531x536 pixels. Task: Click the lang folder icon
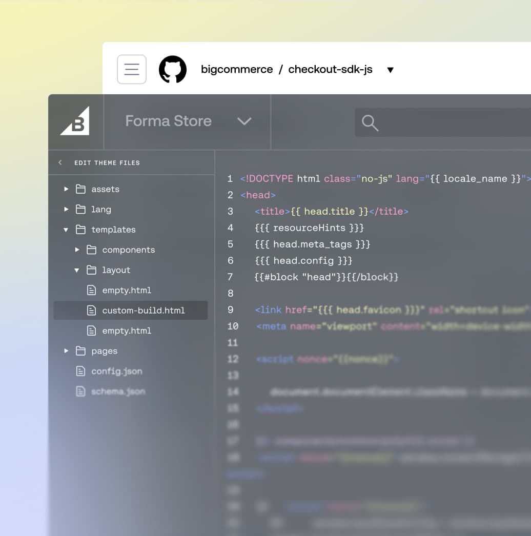pyautogui.click(x=80, y=209)
